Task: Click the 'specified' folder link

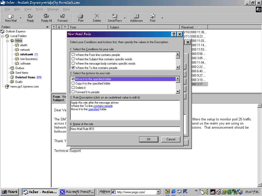Action: pos(94,109)
